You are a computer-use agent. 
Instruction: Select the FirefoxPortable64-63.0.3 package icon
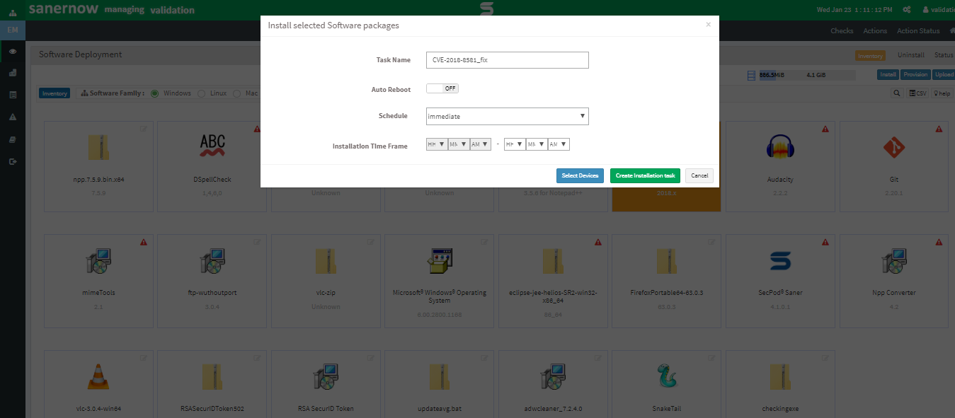click(667, 261)
